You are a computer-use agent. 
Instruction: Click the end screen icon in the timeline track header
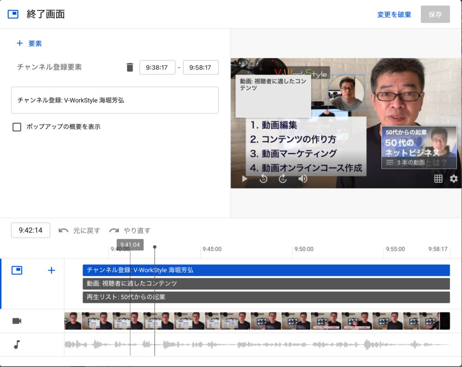coord(17,270)
